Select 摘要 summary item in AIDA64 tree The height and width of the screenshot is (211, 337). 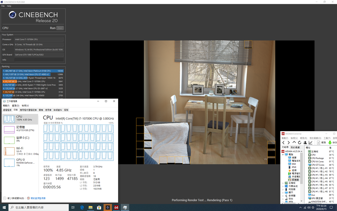pos(292,158)
